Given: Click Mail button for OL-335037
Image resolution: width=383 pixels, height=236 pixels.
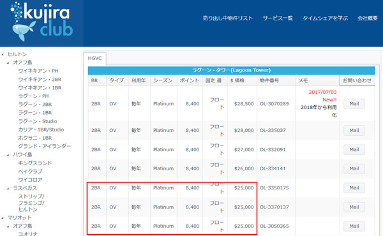Looking at the screenshot, I should [x=354, y=130].
